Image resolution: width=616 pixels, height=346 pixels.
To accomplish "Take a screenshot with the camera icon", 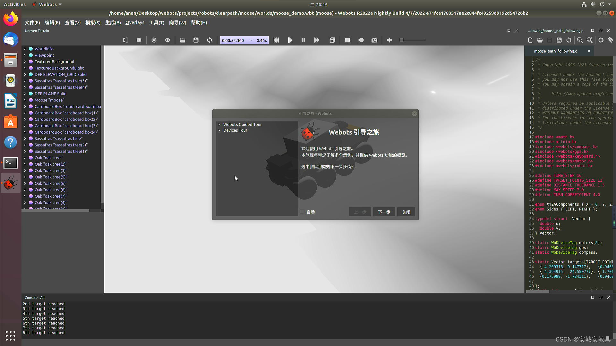I will pyautogui.click(x=374, y=40).
